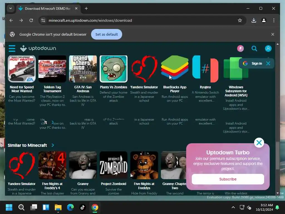Open Yandere Simulator heart icon in top row
Screen dimensions: 285x214
(144, 69)
